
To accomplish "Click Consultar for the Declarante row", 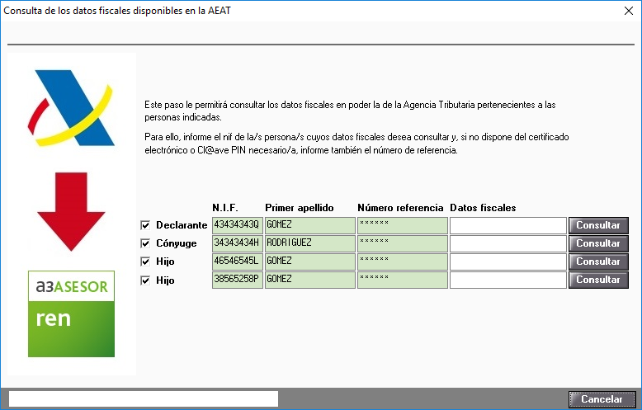I will 598,225.
